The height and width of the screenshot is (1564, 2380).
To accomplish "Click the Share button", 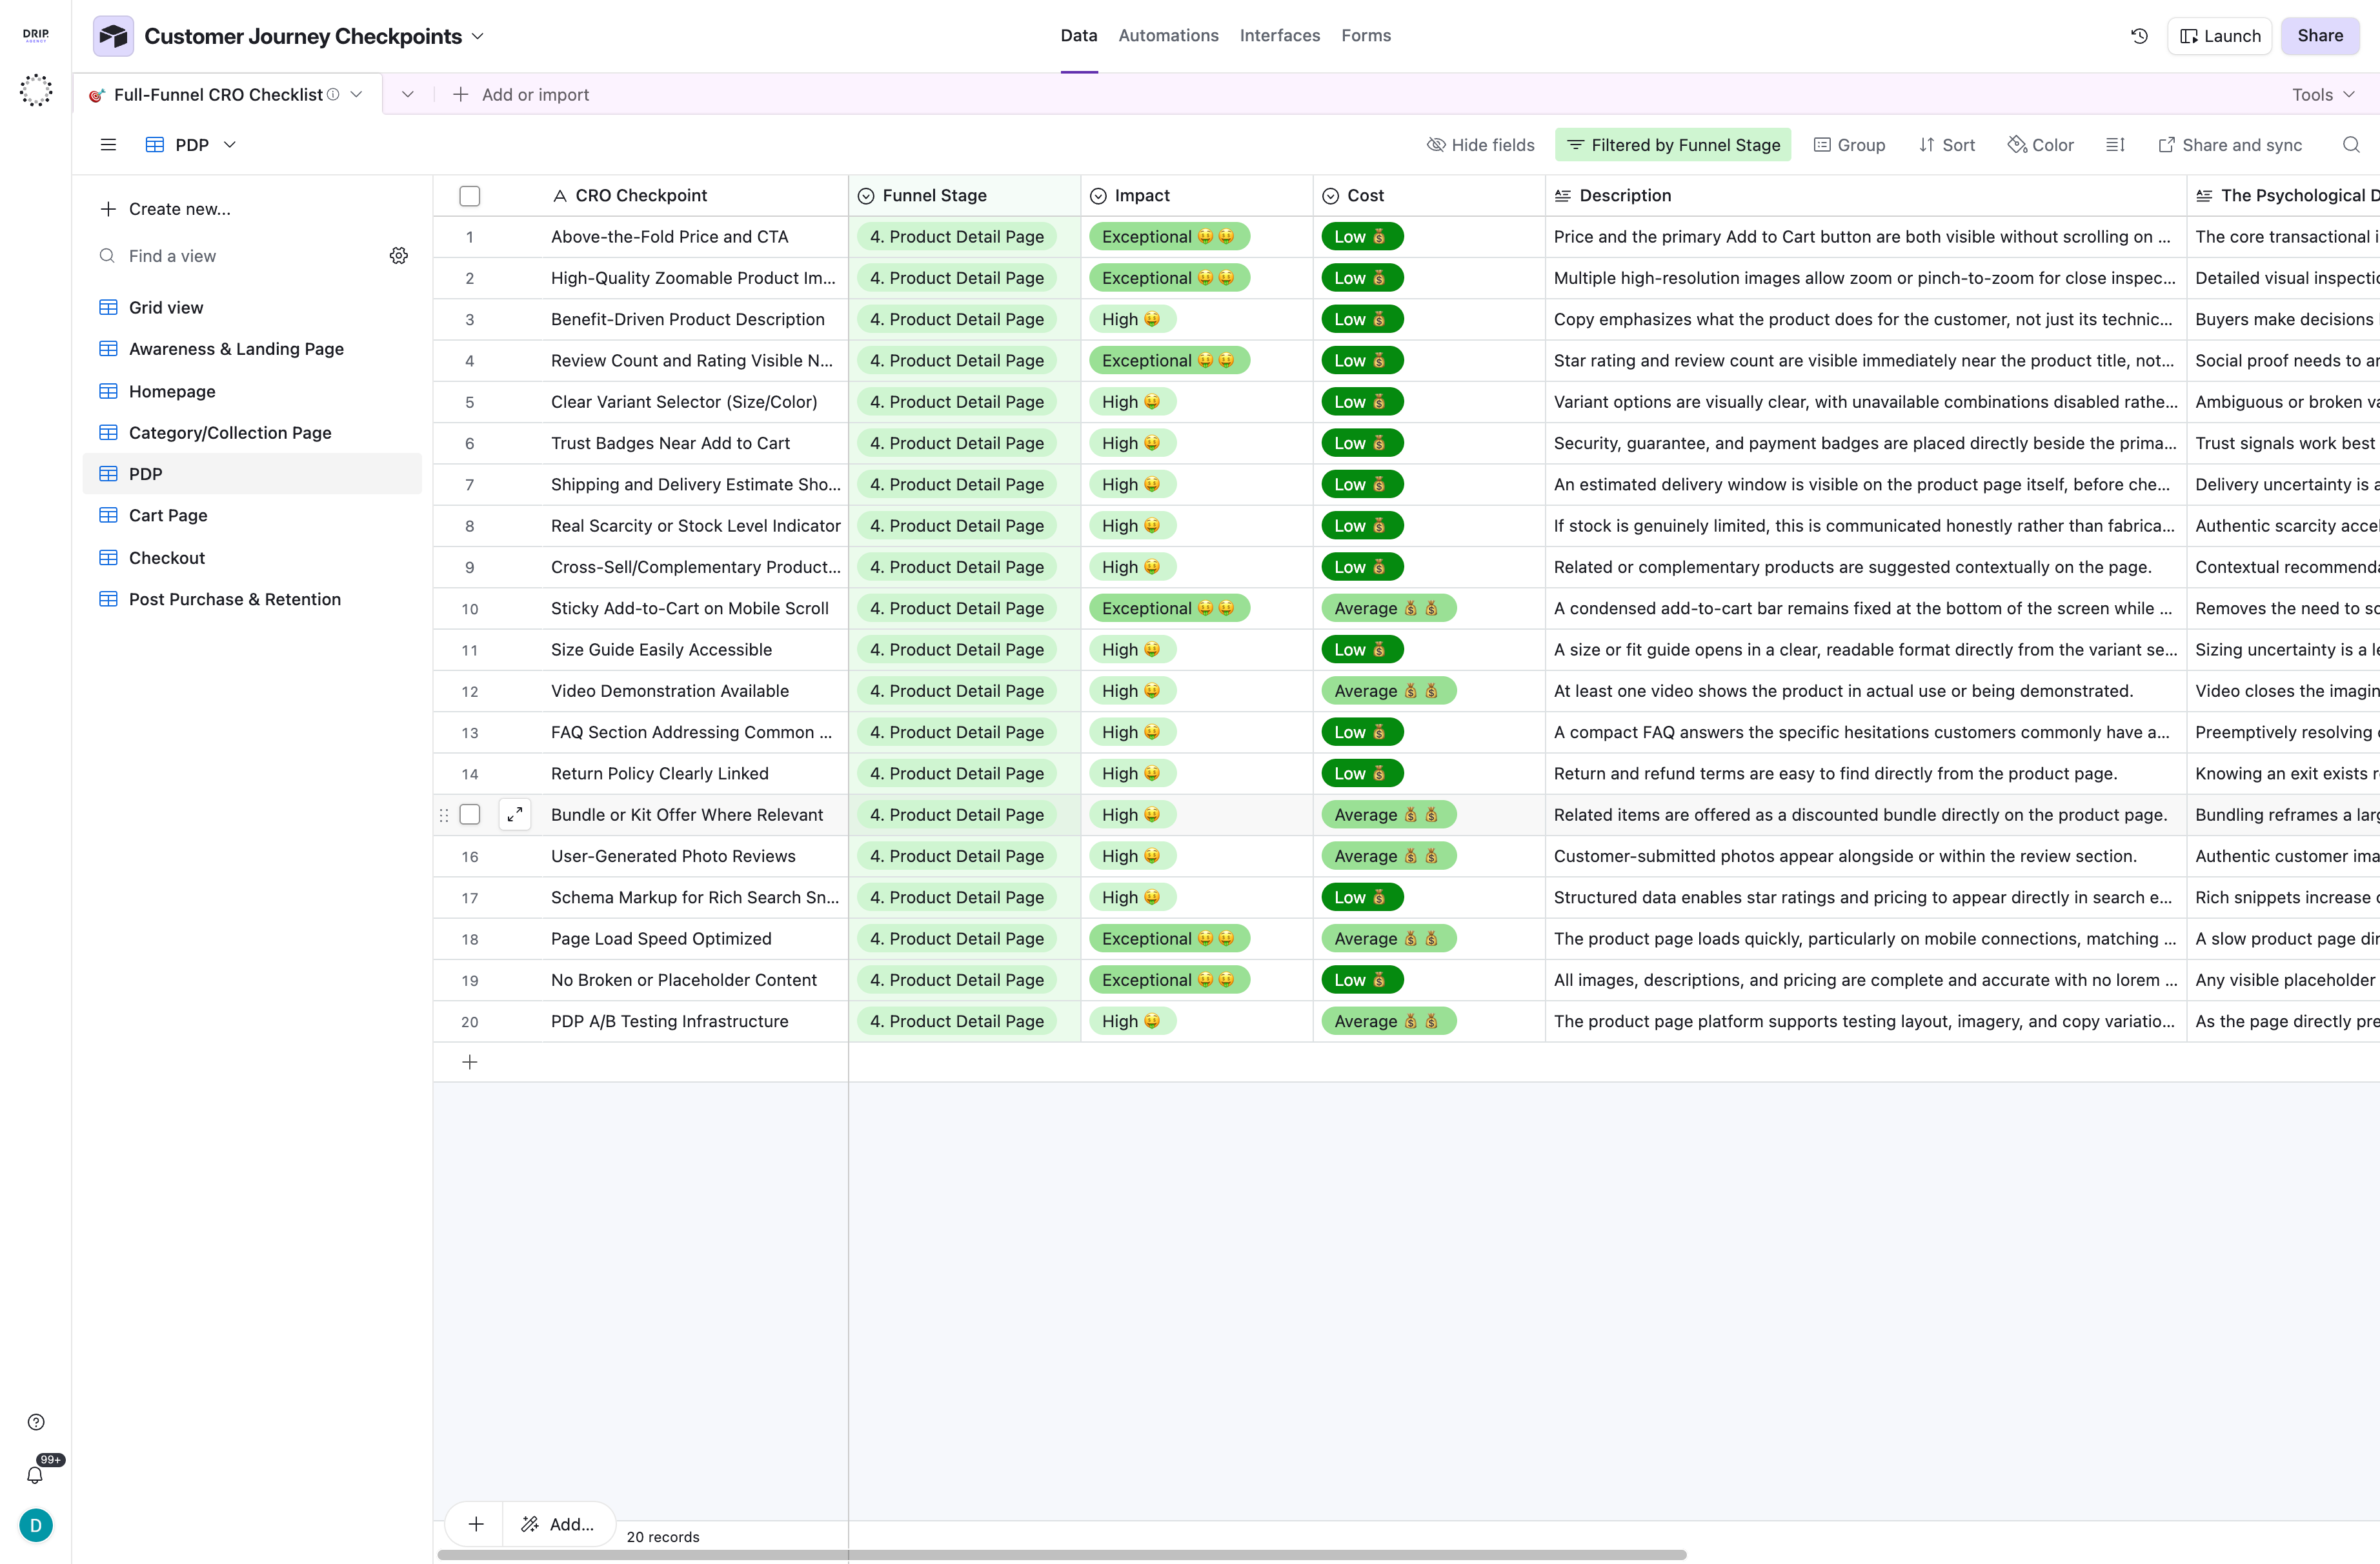I will (2320, 36).
